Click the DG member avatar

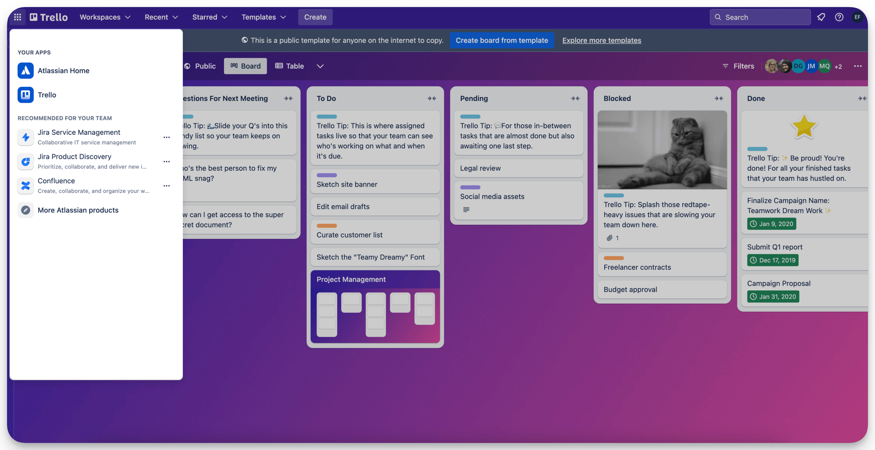point(798,66)
